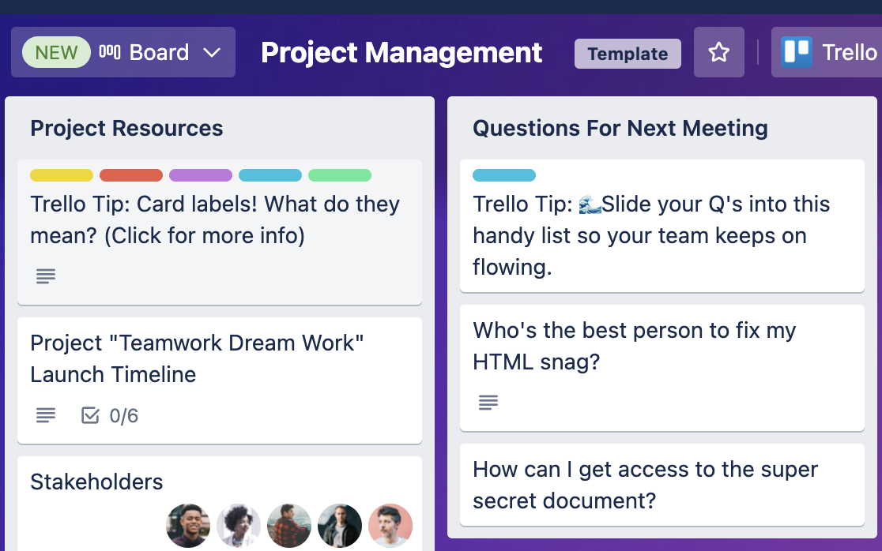Screen dimensions: 882x551
Task: Click blue label on Slide your Q's card
Action: click(504, 175)
